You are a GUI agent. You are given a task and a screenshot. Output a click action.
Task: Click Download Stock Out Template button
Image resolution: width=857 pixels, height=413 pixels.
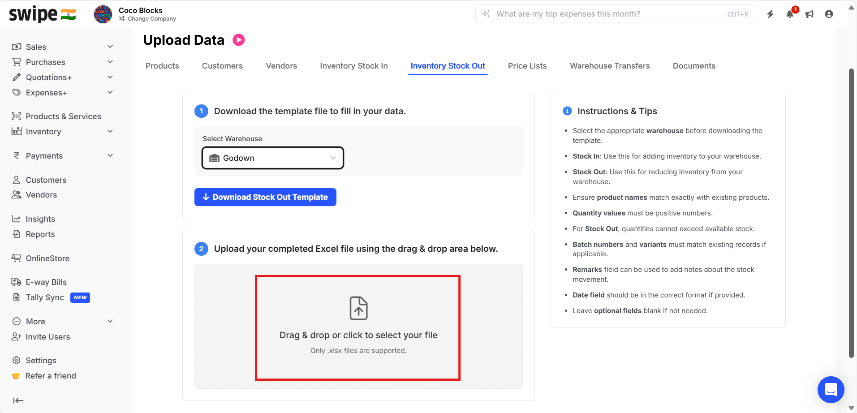coord(265,197)
